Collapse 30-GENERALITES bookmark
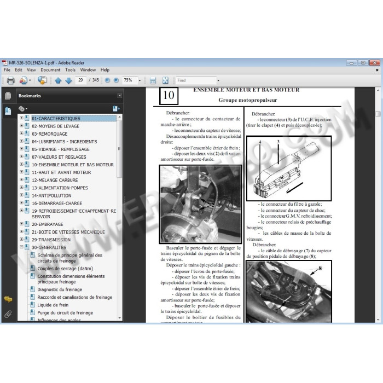Image resolution: width=383 pixels, height=383 pixels. (21, 247)
